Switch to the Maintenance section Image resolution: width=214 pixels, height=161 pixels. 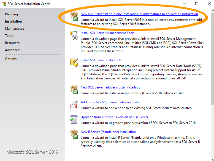click(x=14, y=29)
